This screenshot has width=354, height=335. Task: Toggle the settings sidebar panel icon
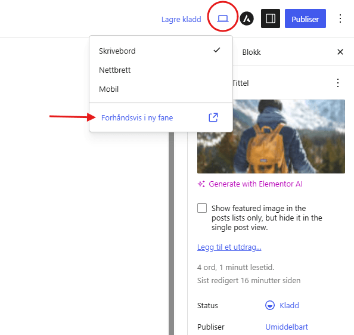click(x=271, y=18)
